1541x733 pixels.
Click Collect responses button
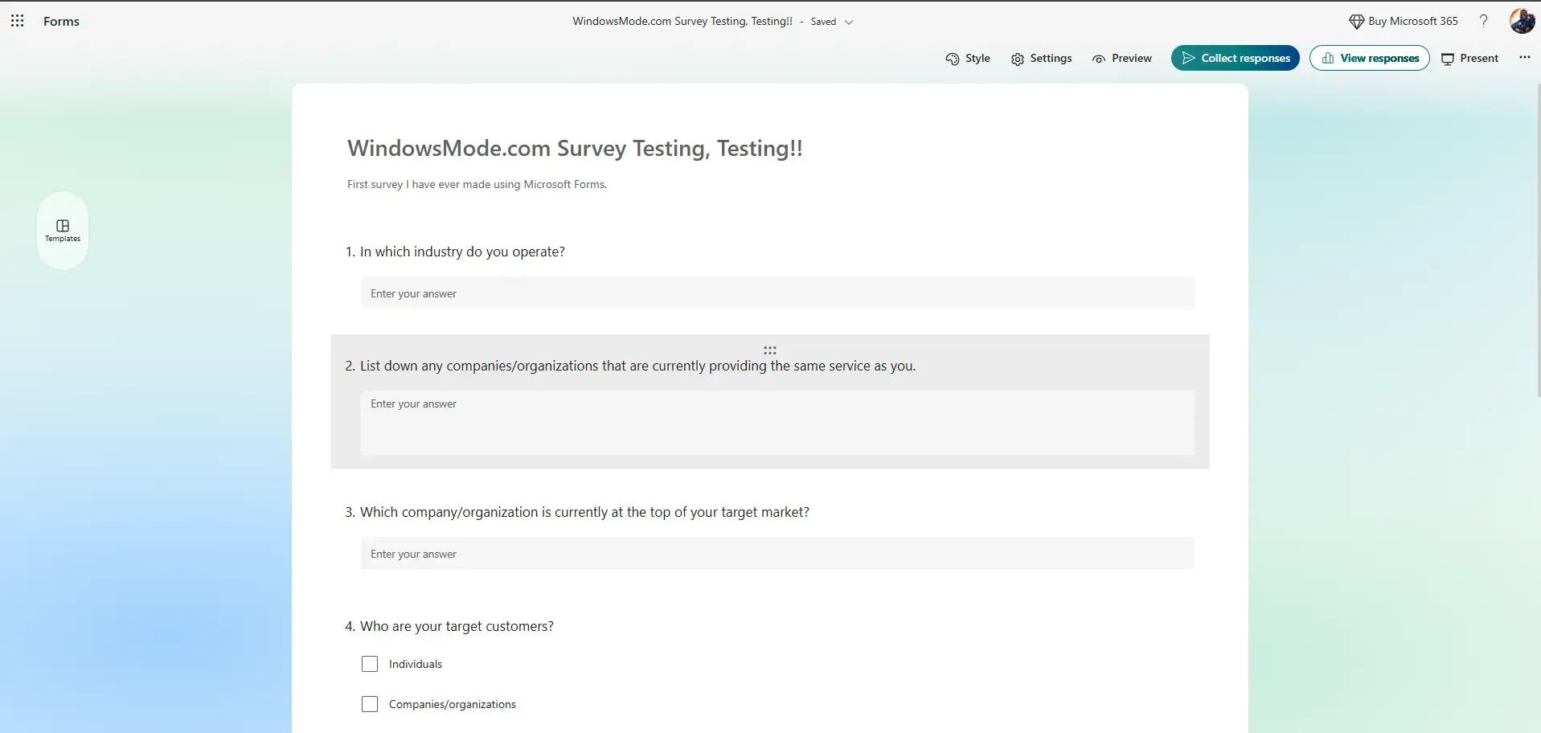[x=1235, y=58]
